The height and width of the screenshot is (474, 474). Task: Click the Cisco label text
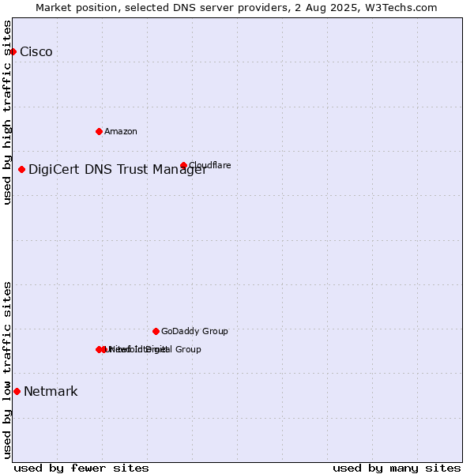(36, 51)
